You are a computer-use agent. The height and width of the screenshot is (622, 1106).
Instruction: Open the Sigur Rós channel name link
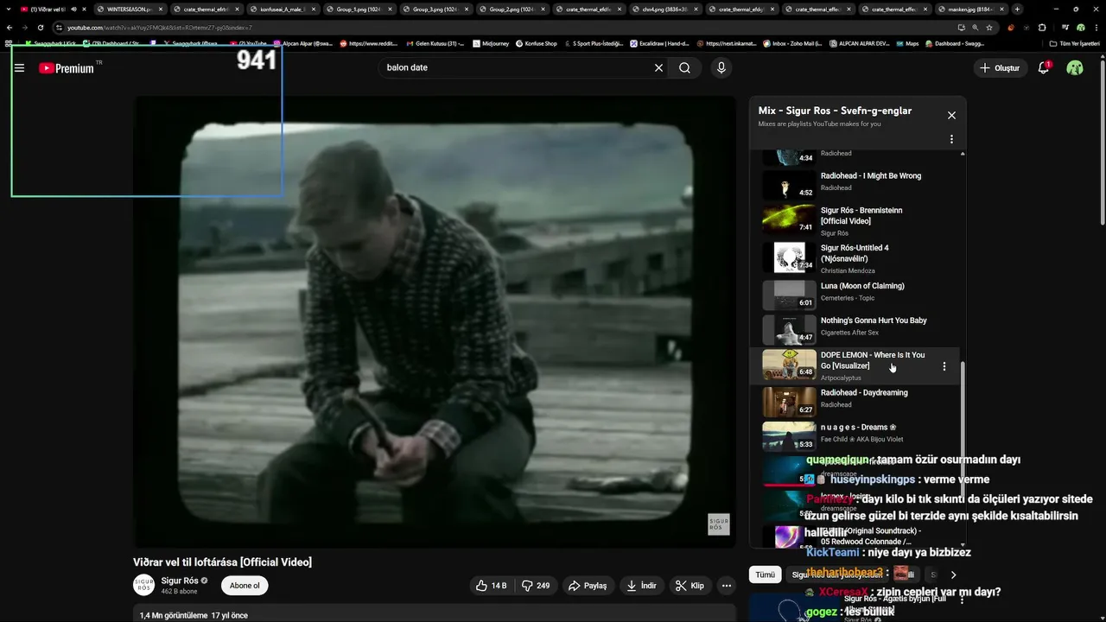click(x=180, y=581)
